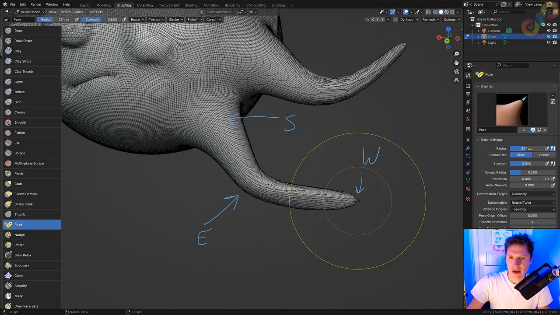560x315 pixels.
Task: Open the Remesh dropdown
Action: pyautogui.click(x=430, y=20)
